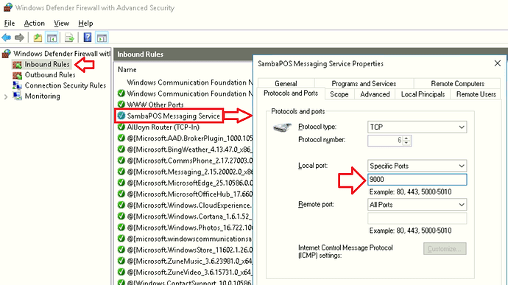Image resolution: width=508 pixels, height=285 pixels.
Task: Select Connection Security Rules in the tree
Action: tap(65, 85)
